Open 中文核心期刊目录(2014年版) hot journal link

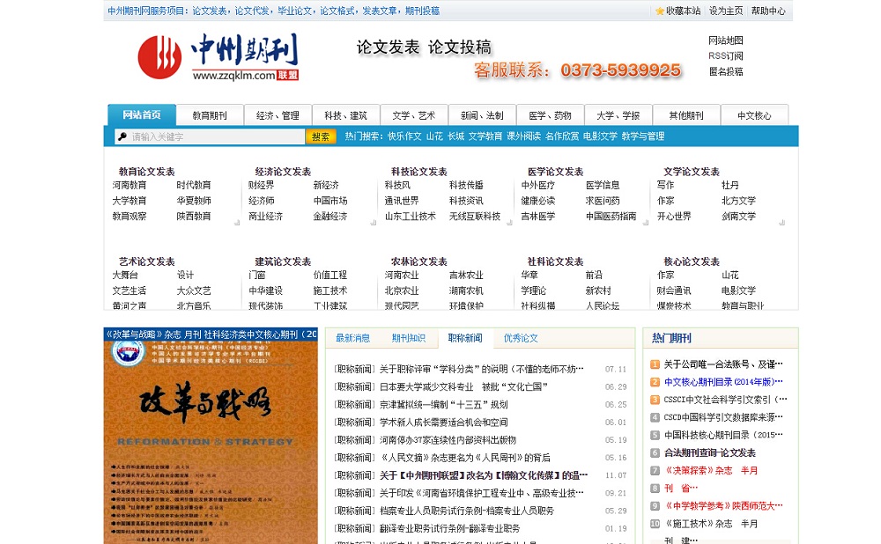pos(723,382)
